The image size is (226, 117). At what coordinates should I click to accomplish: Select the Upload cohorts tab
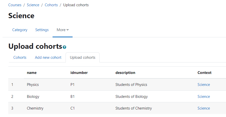(83, 57)
